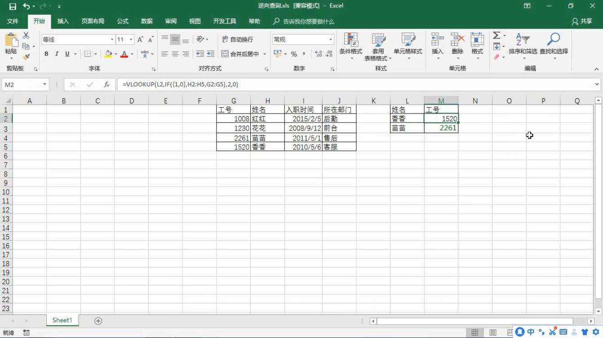Toggle Wrap Text (自动换行)

click(238, 40)
